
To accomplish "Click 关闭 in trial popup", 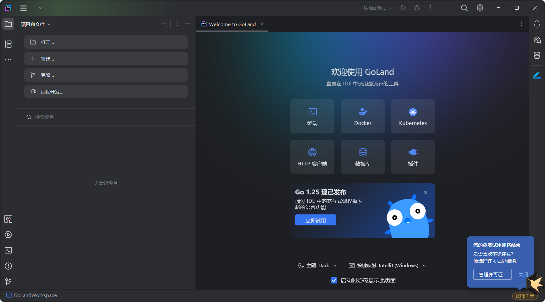I will click(523, 274).
